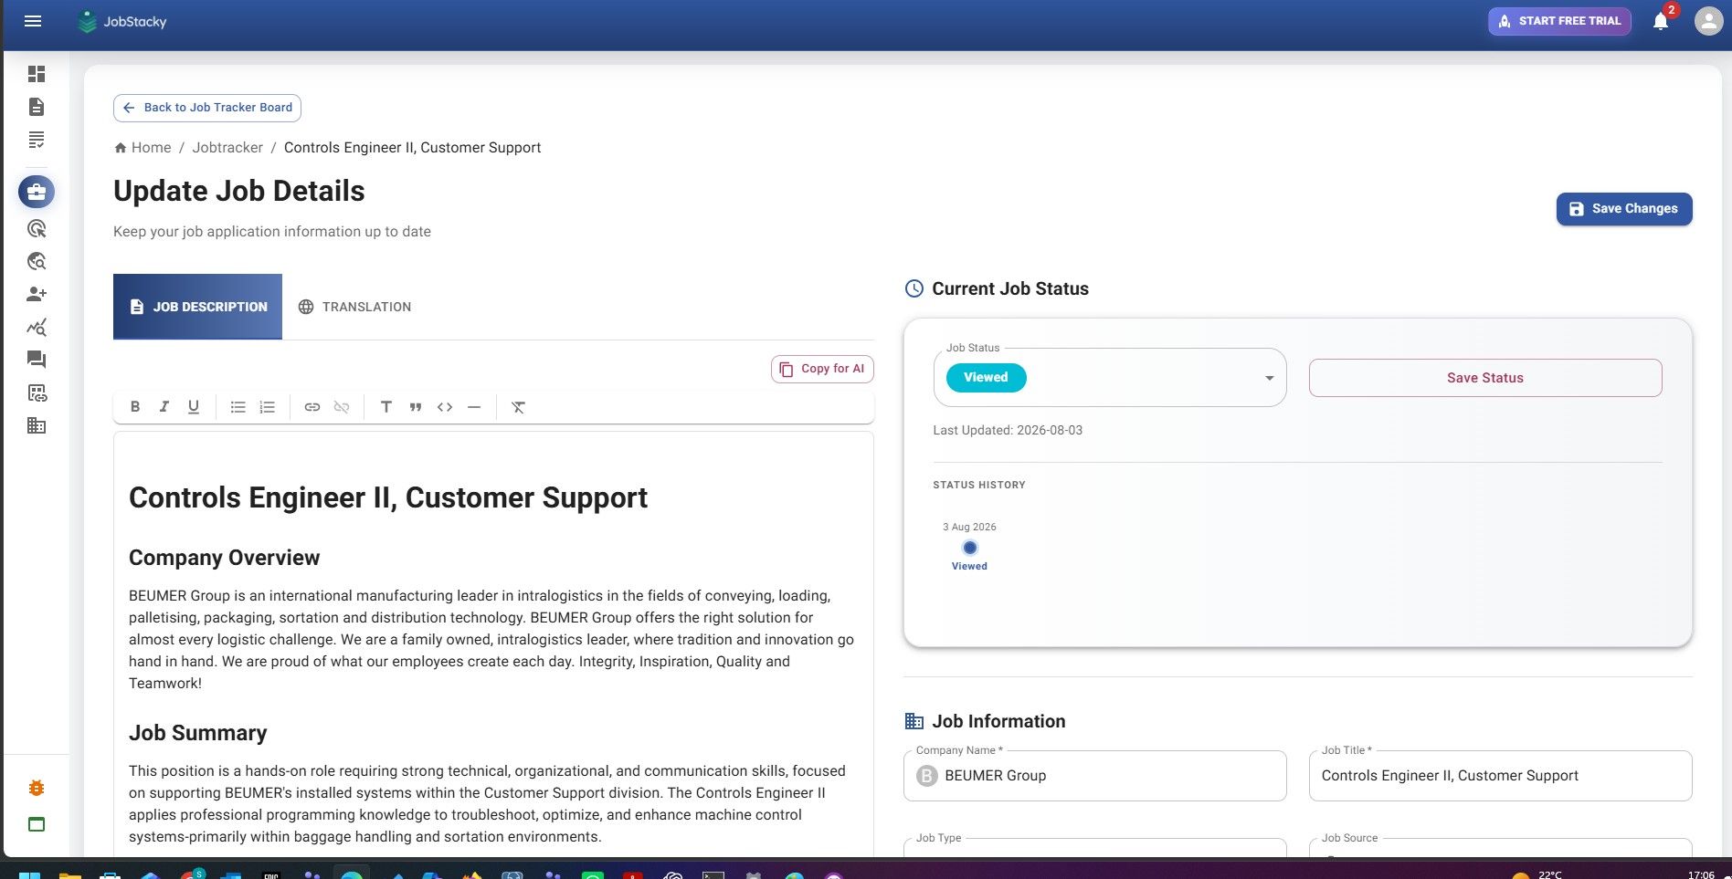Viewport: 1732px width, 879px height.
Task: Click the Viewed status history marker
Action: point(970,548)
